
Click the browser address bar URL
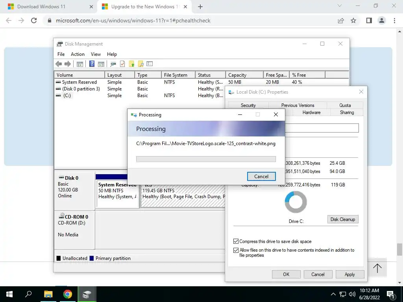tap(133, 20)
